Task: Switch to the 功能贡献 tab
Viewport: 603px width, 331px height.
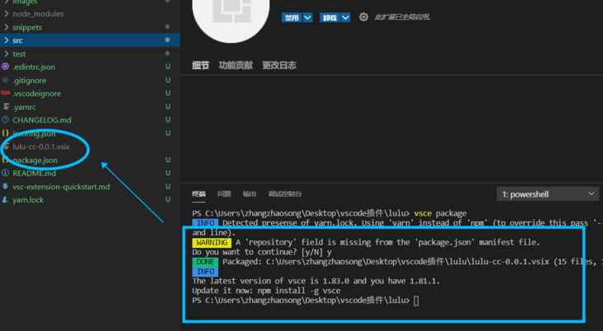Action: 236,65
